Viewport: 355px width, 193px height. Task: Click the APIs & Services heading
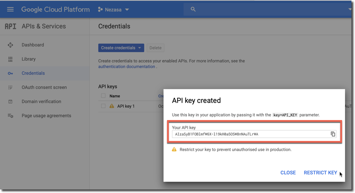[44, 26]
